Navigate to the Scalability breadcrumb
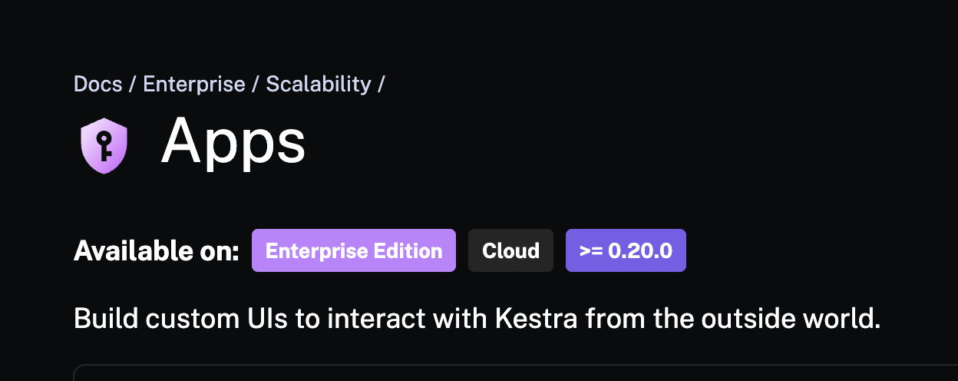The height and width of the screenshot is (381, 958). pyautogui.click(x=318, y=84)
